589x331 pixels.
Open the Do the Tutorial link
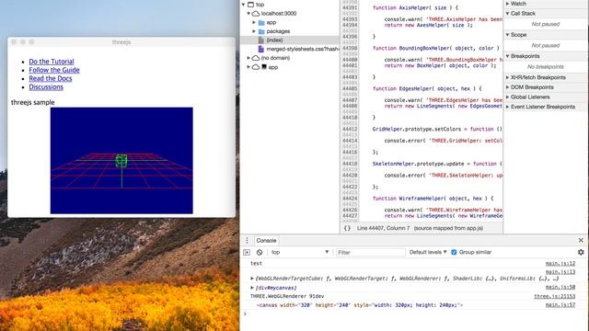coord(52,62)
